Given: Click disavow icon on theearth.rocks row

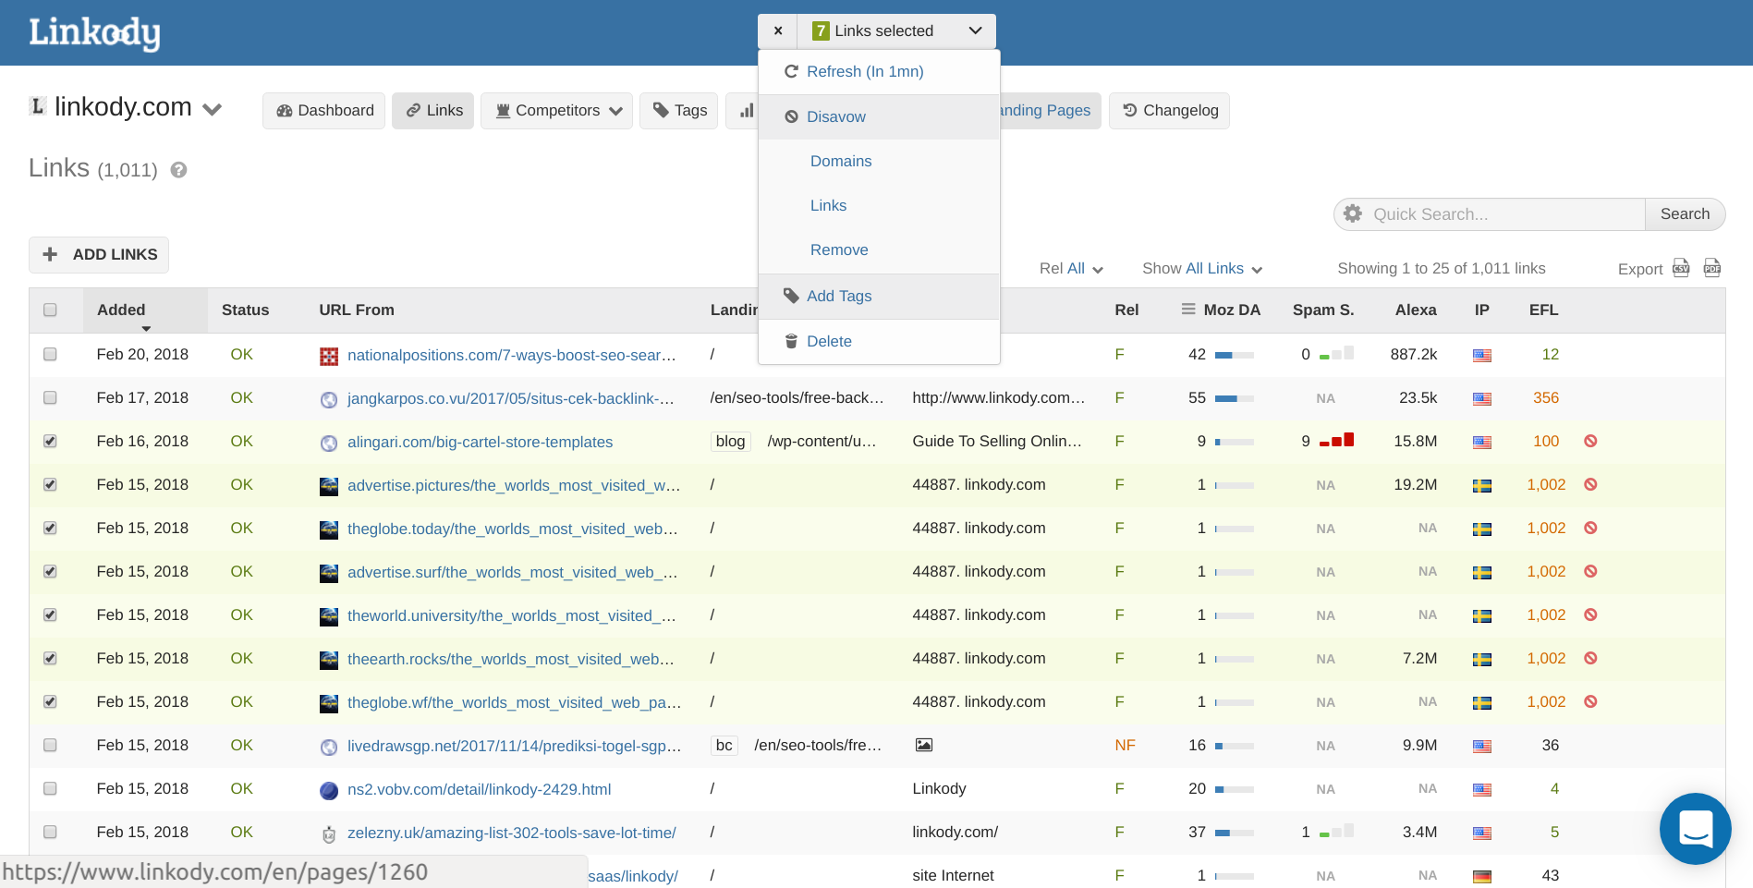Looking at the screenshot, I should coord(1590,658).
